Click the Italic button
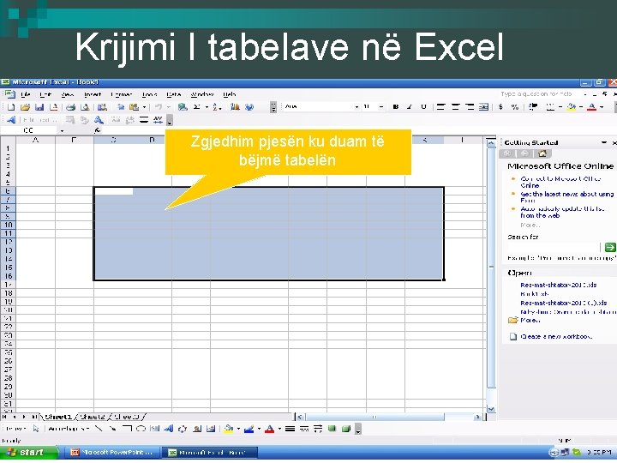The image size is (617, 463). pos(410,106)
